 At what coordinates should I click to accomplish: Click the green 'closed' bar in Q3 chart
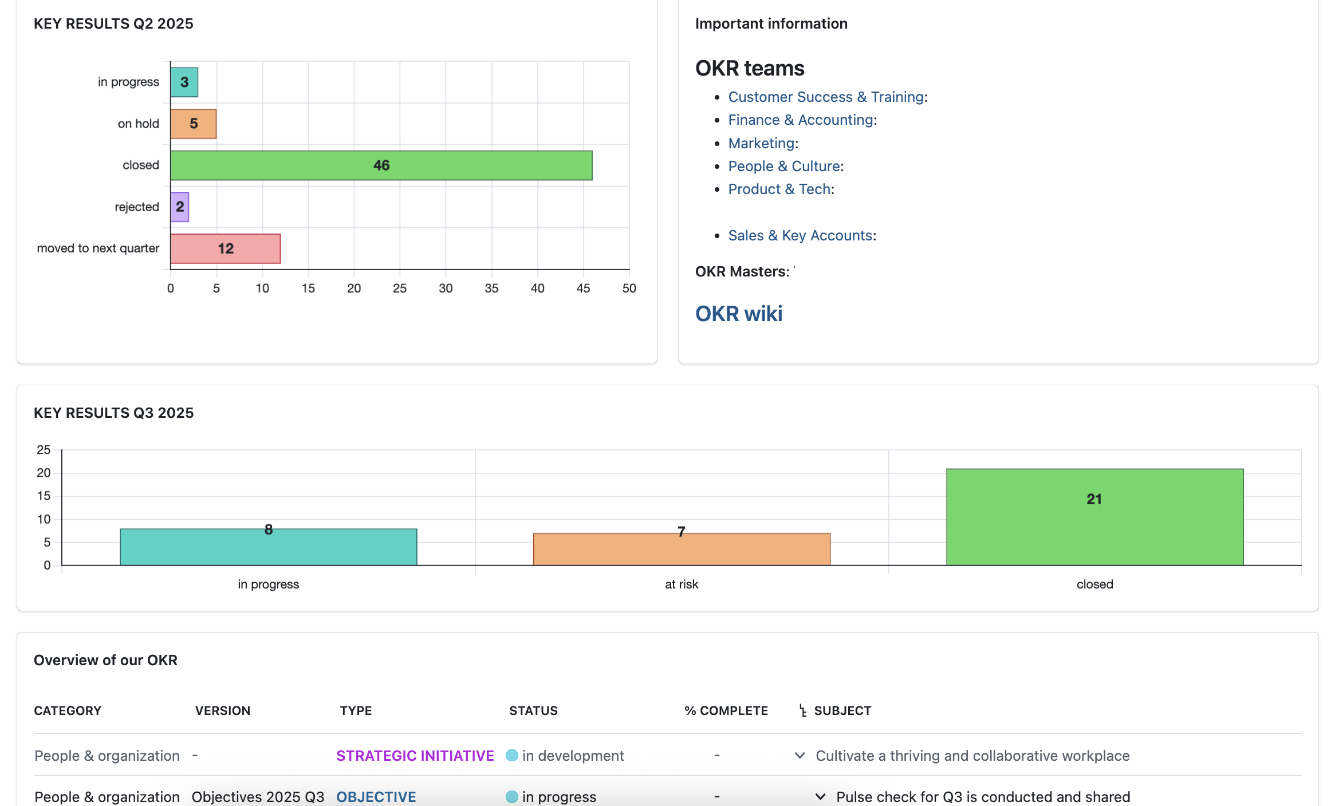click(x=1094, y=515)
